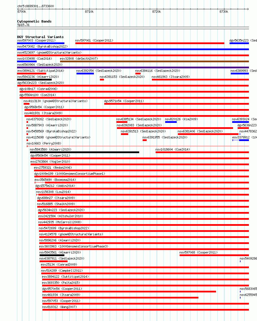Click the blue nsv820126 feature bar
The width and height of the screenshot is (257, 321).
[x=171, y=122]
